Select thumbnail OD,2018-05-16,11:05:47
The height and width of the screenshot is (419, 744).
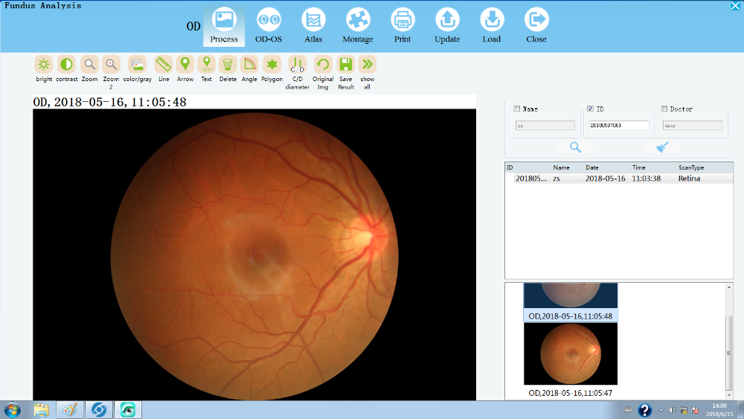pos(571,360)
